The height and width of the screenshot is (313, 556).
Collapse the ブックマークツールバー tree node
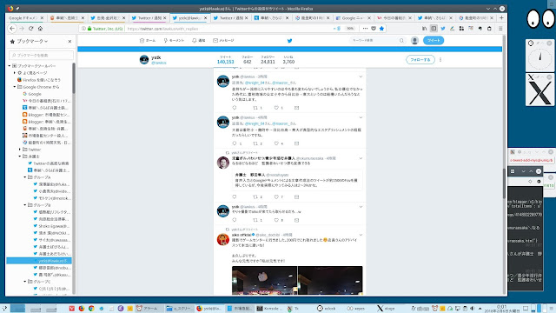pos(10,66)
